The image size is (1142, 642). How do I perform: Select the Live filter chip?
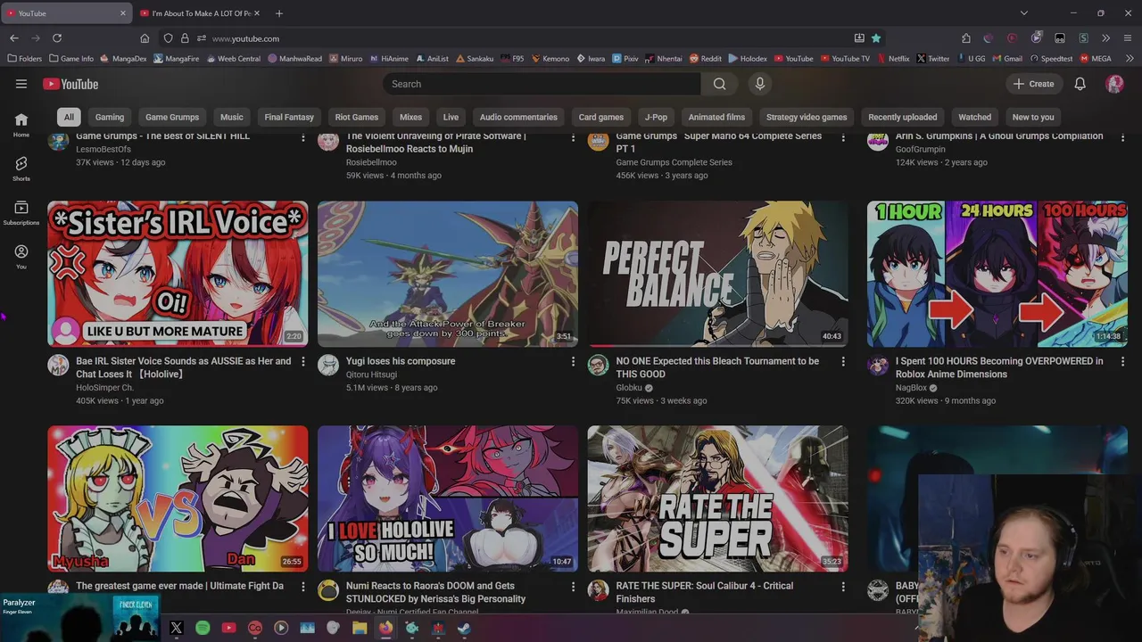tap(451, 117)
